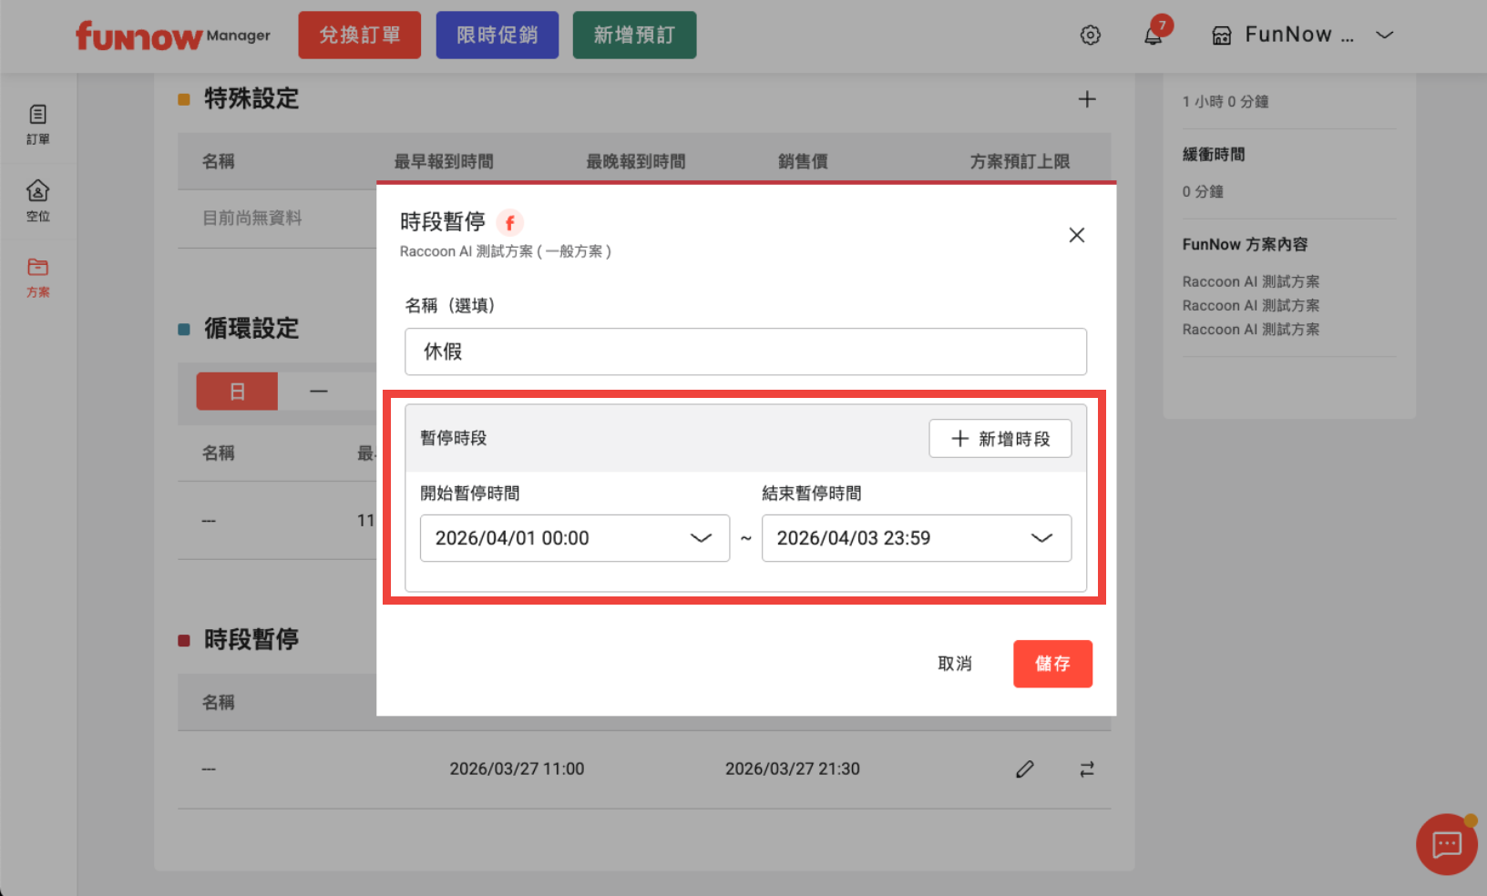Click the 兌換訂單 button
The height and width of the screenshot is (896, 1487).
pos(359,36)
